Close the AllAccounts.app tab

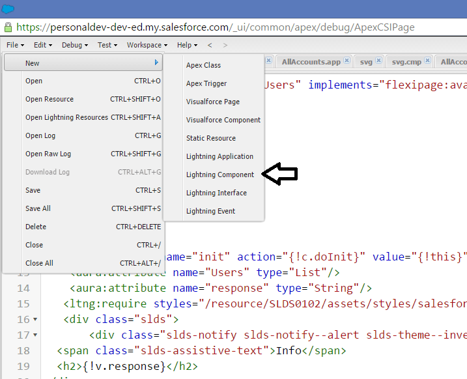[x=347, y=61]
